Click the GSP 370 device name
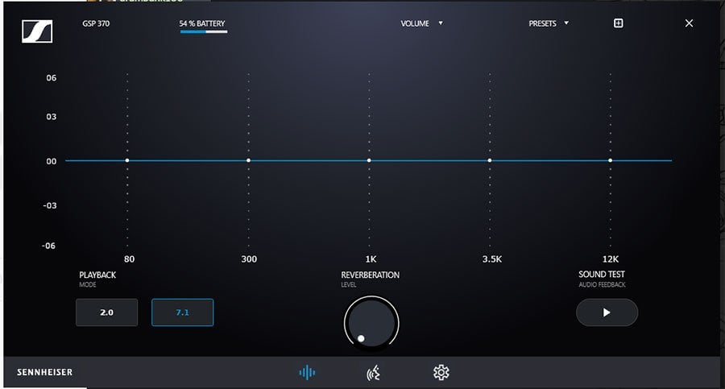The width and height of the screenshot is (725, 389). pyautogui.click(x=96, y=23)
